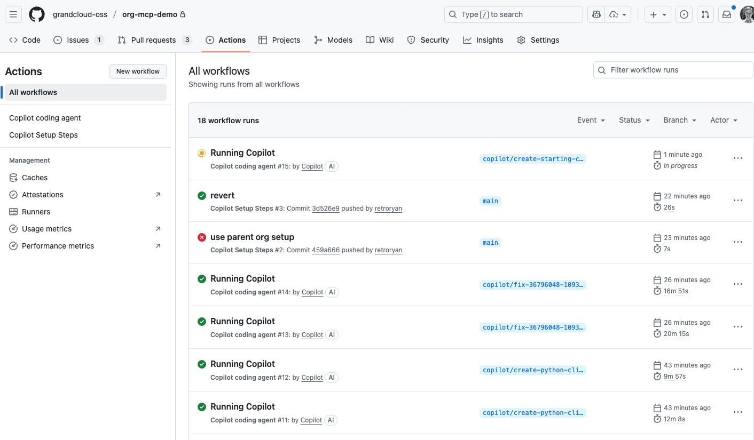Click the failed status icon of parent org setup

[202, 237]
